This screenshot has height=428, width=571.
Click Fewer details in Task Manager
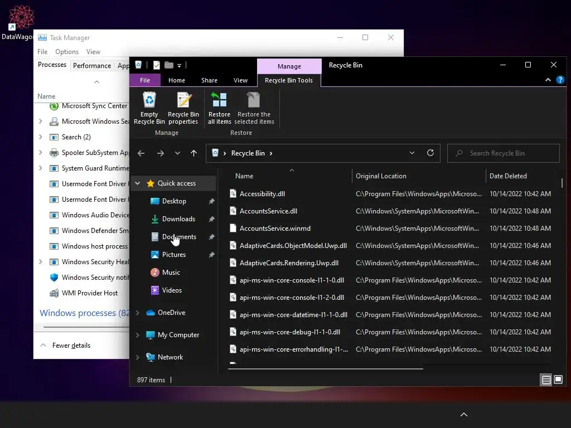point(66,346)
